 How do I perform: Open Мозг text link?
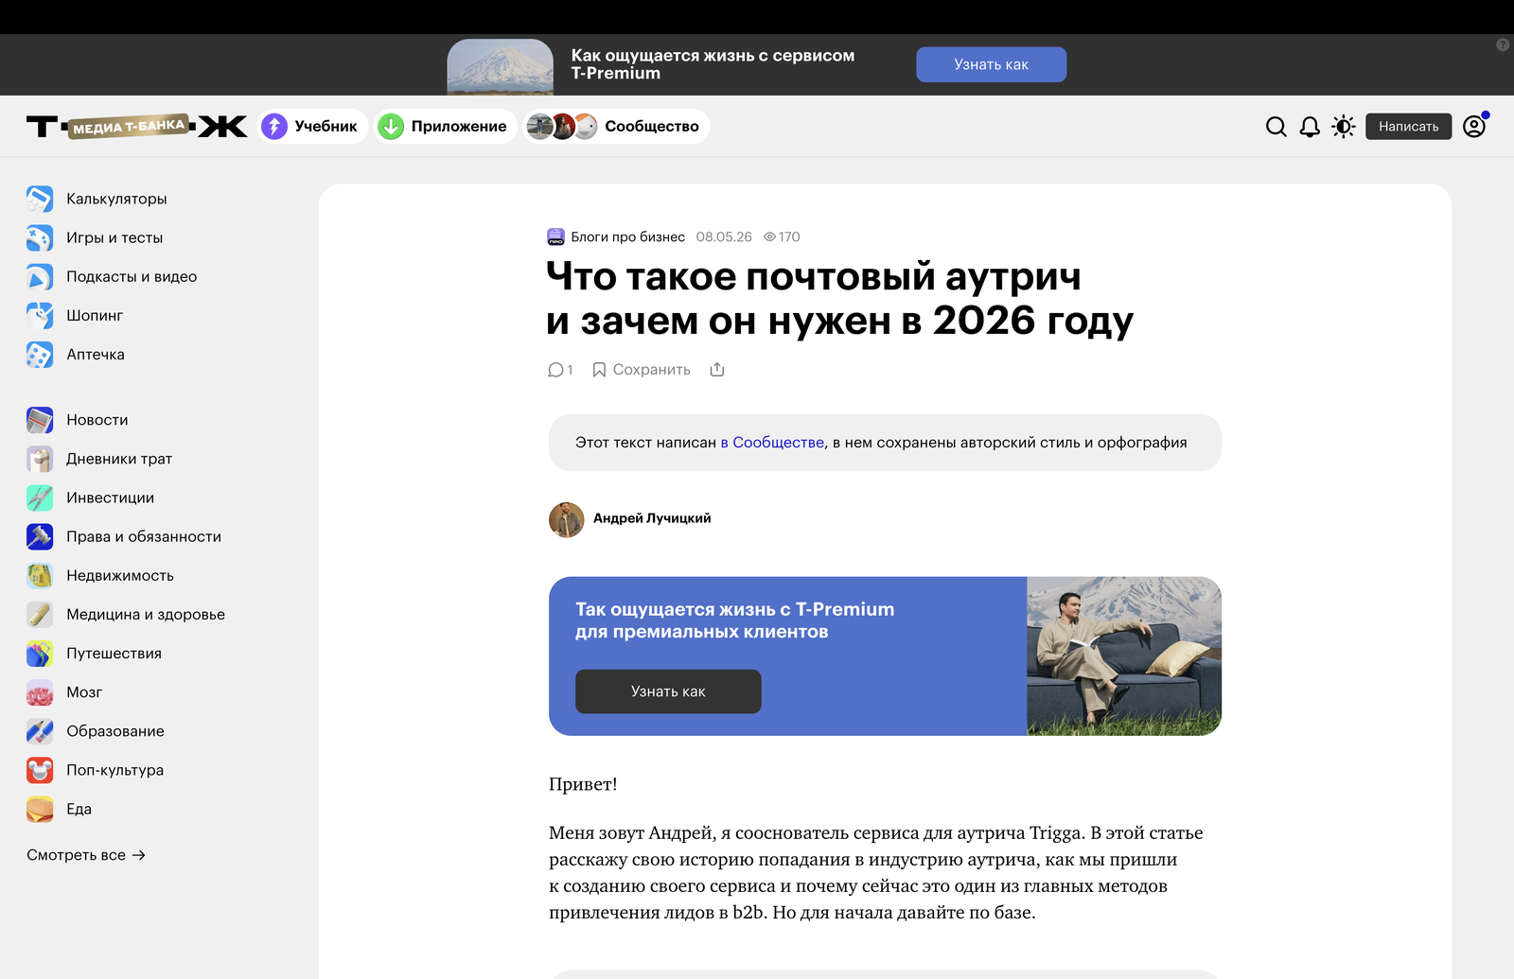coord(84,691)
